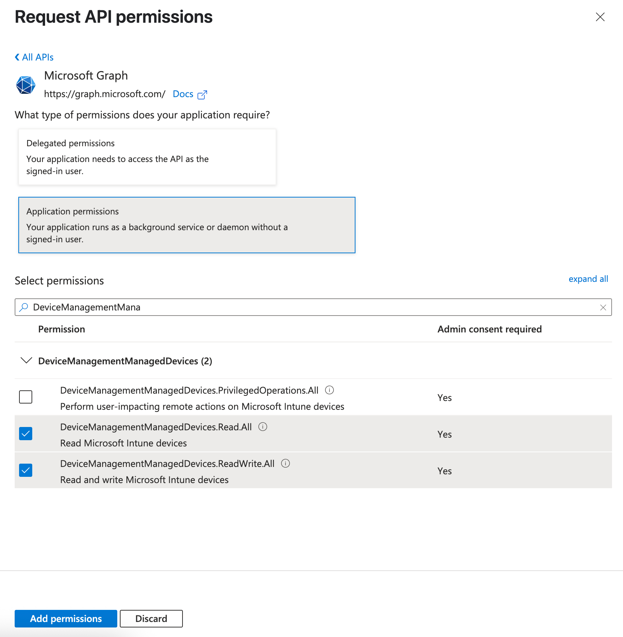
Task: Go back to All APIs
Action: click(34, 57)
